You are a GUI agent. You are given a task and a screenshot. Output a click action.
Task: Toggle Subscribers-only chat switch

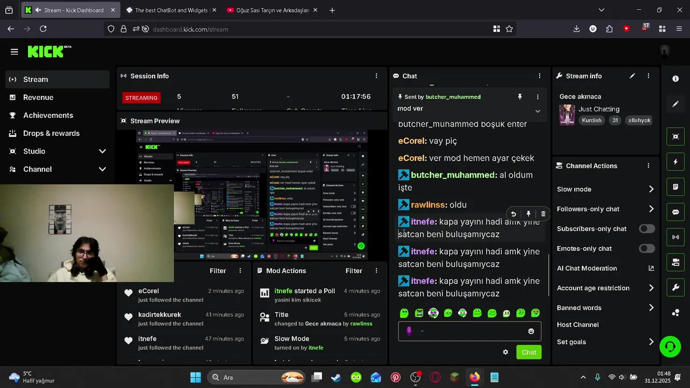[x=647, y=228]
